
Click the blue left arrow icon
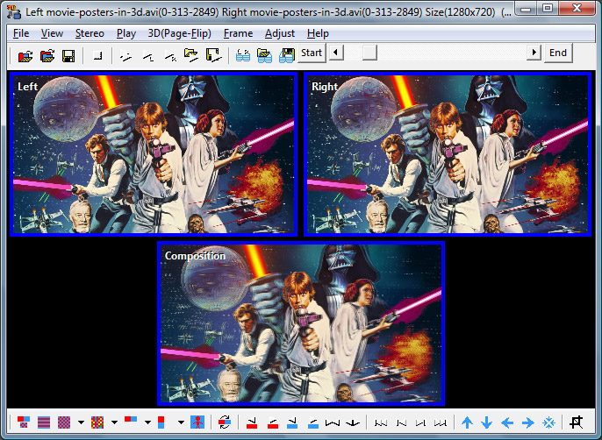(508, 422)
